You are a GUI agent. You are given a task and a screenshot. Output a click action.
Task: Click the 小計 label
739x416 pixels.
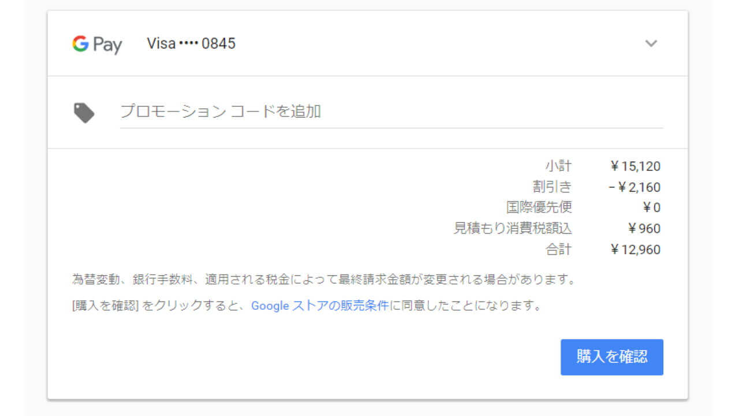click(558, 166)
